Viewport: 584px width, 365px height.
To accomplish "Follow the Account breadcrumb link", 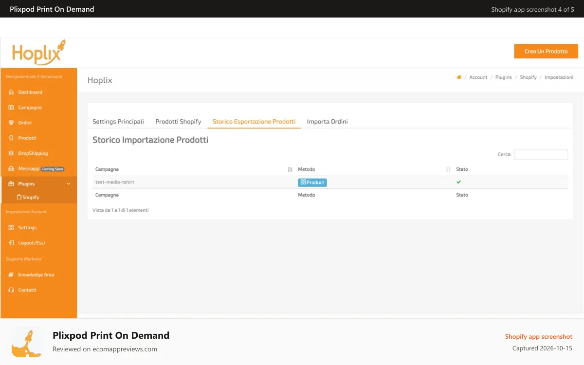I will [x=478, y=77].
